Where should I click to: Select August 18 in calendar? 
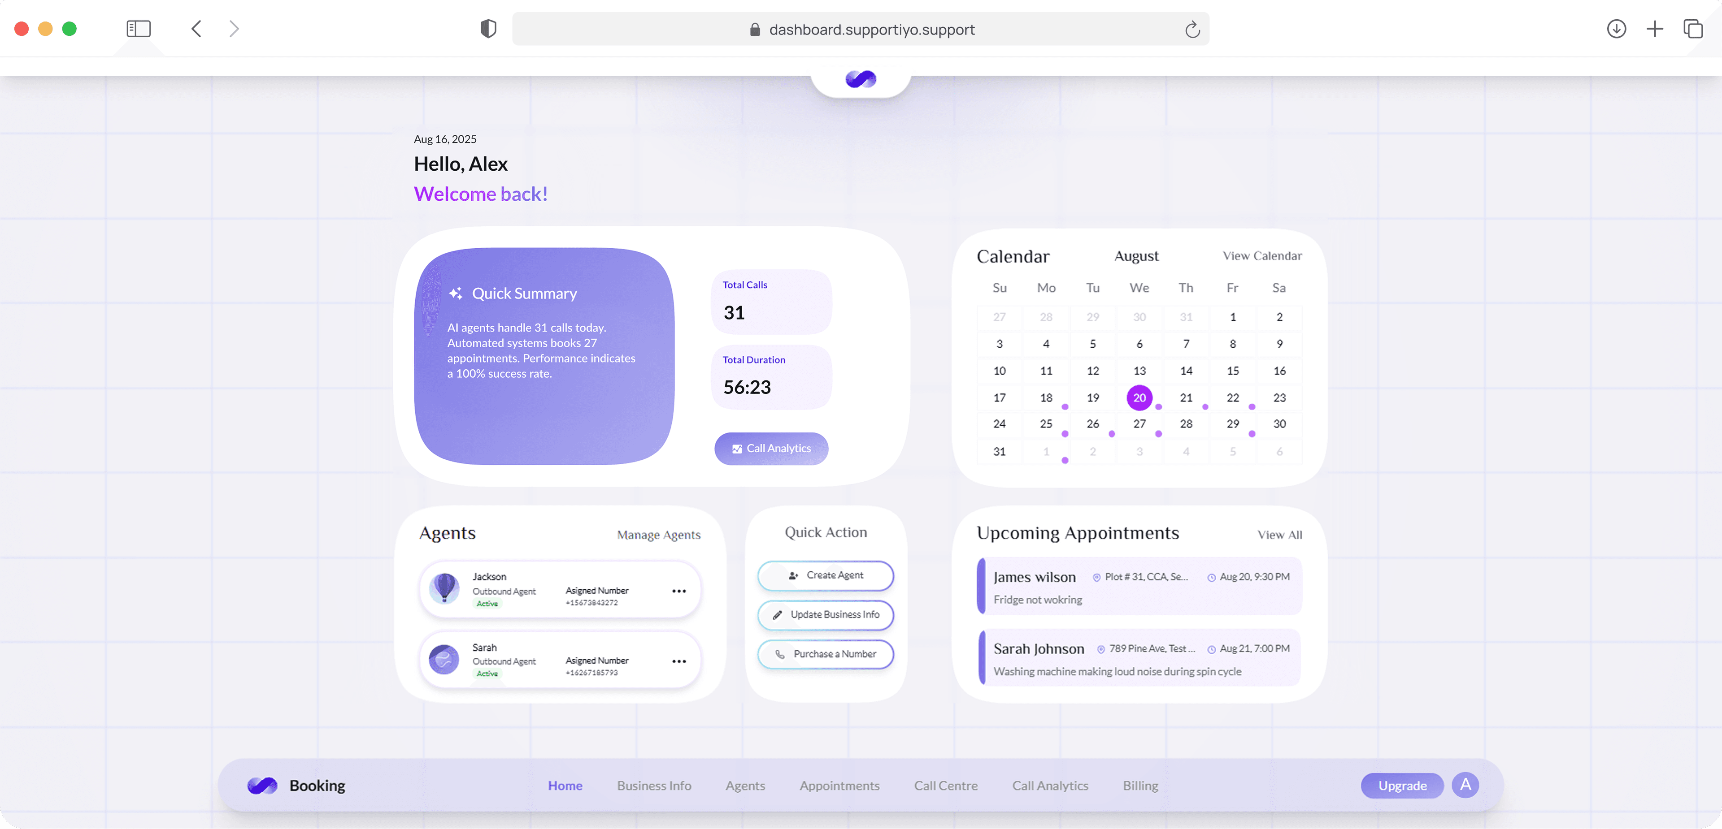(x=1045, y=398)
